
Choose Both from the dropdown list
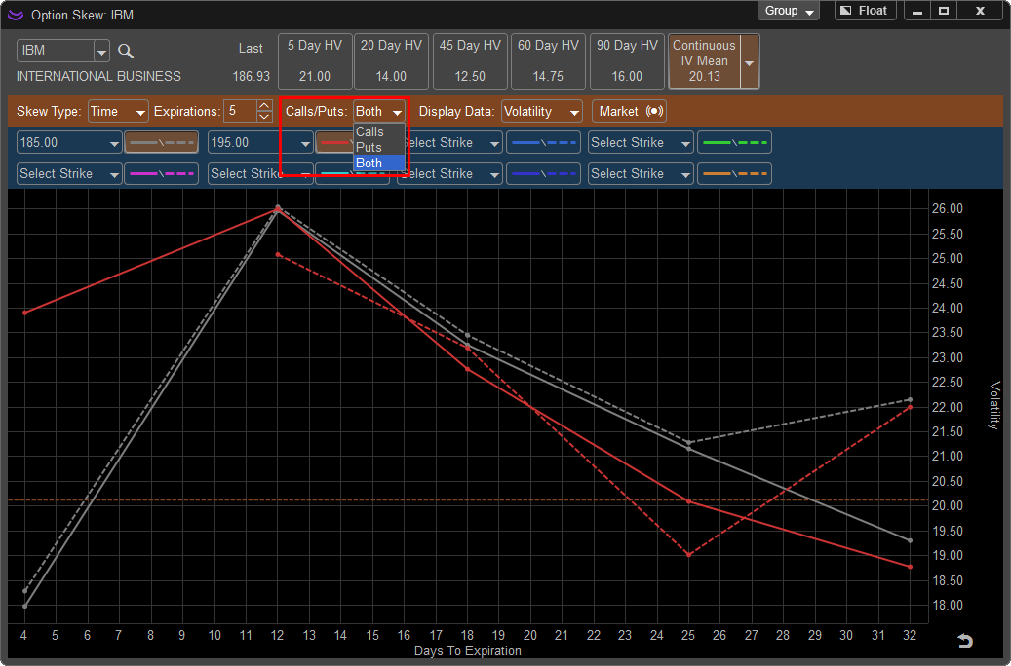tap(379, 163)
